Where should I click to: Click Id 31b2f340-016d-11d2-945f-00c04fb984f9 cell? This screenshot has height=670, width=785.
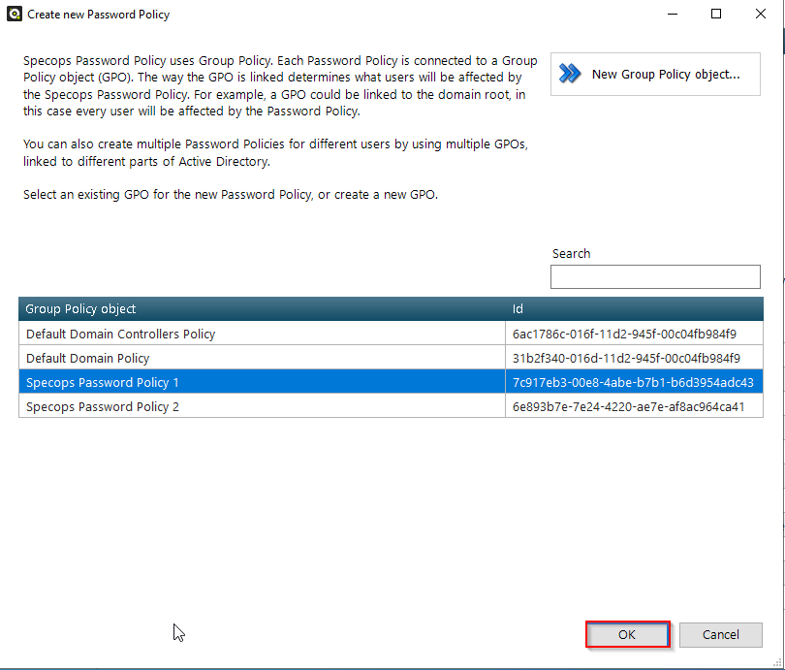pos(635,358)
